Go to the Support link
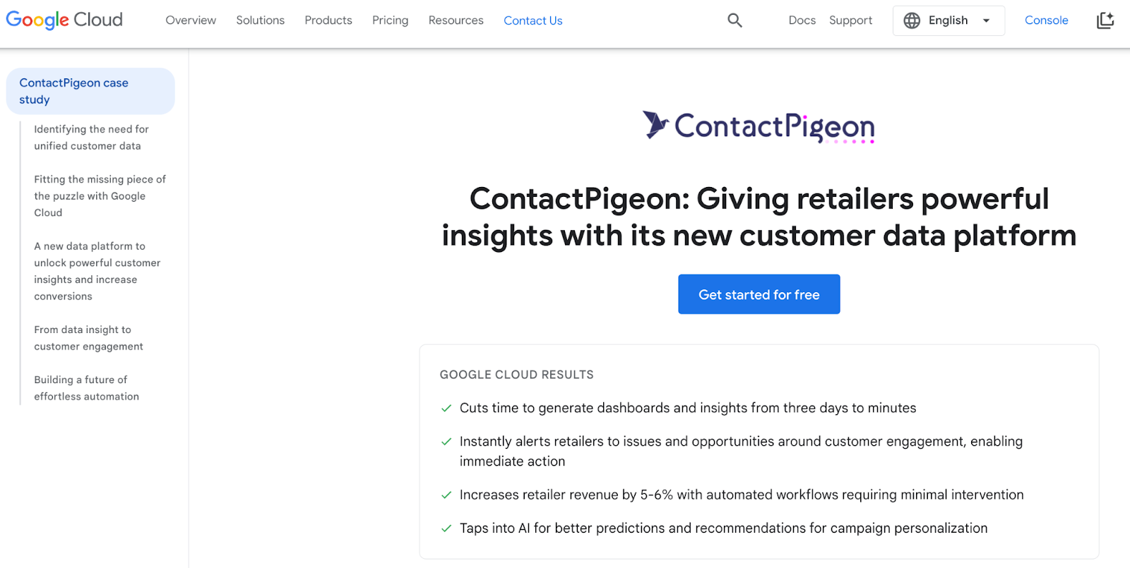 coord(850,20)
